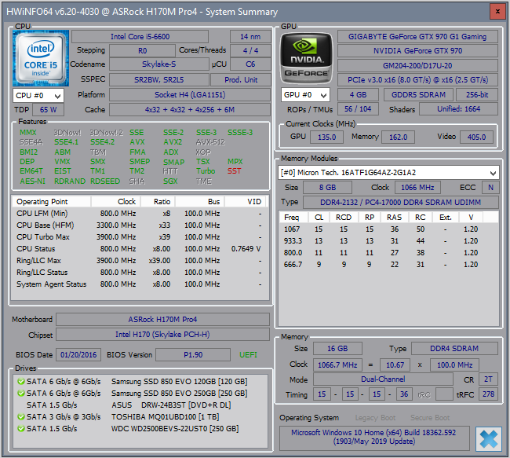The height and width of the screenshot is (458, 510).
Task: Click status icon of TOSHIBA MQ01UBD100 drive
Action: point(21,416)
